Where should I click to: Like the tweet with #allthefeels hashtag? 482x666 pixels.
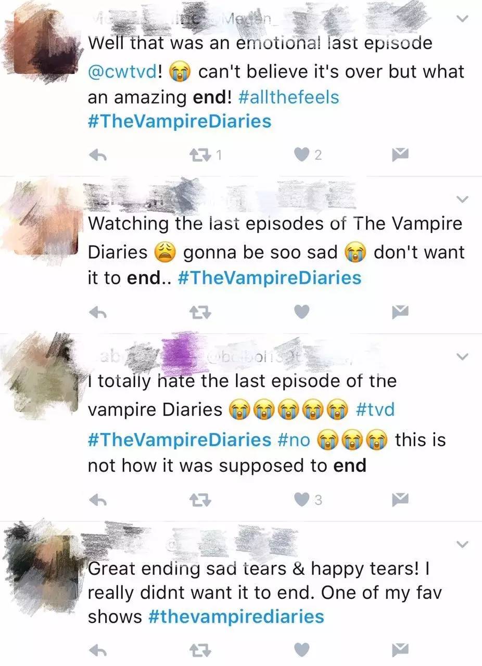coord(302,155)
